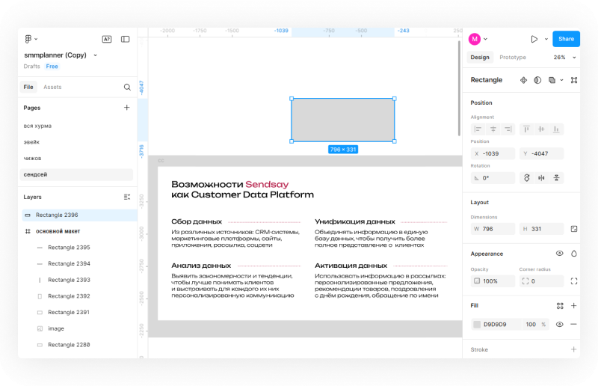Switch to the Assets tab
The height and width of the screenshot is (386, 598).
pyautogui.click(x=52, y=87)
